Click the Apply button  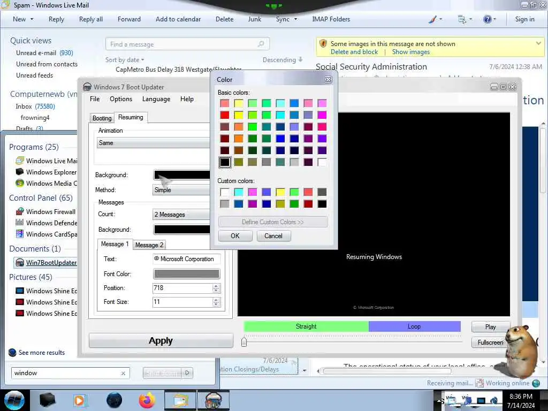tap(161, 340)
